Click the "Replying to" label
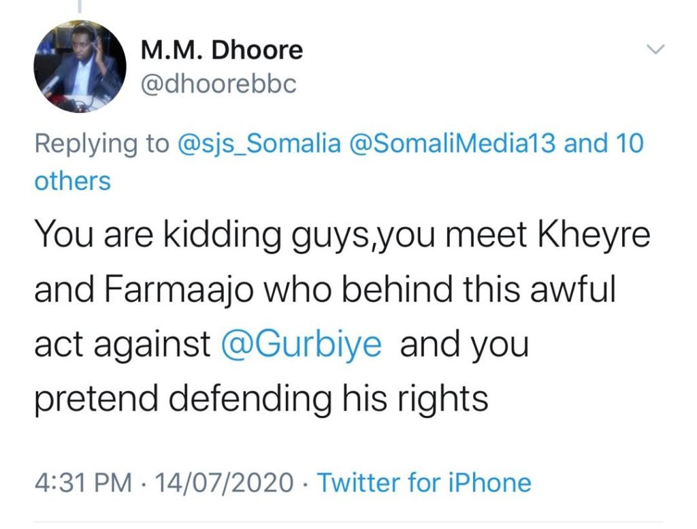Image resolution: width=697 pixels, height=529 pixels. tap(101, 144)
